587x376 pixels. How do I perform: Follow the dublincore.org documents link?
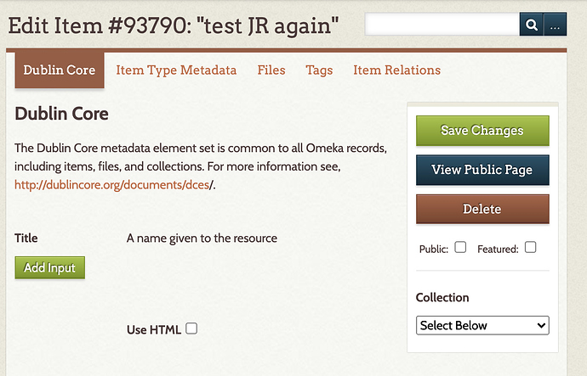pos(111,185)
